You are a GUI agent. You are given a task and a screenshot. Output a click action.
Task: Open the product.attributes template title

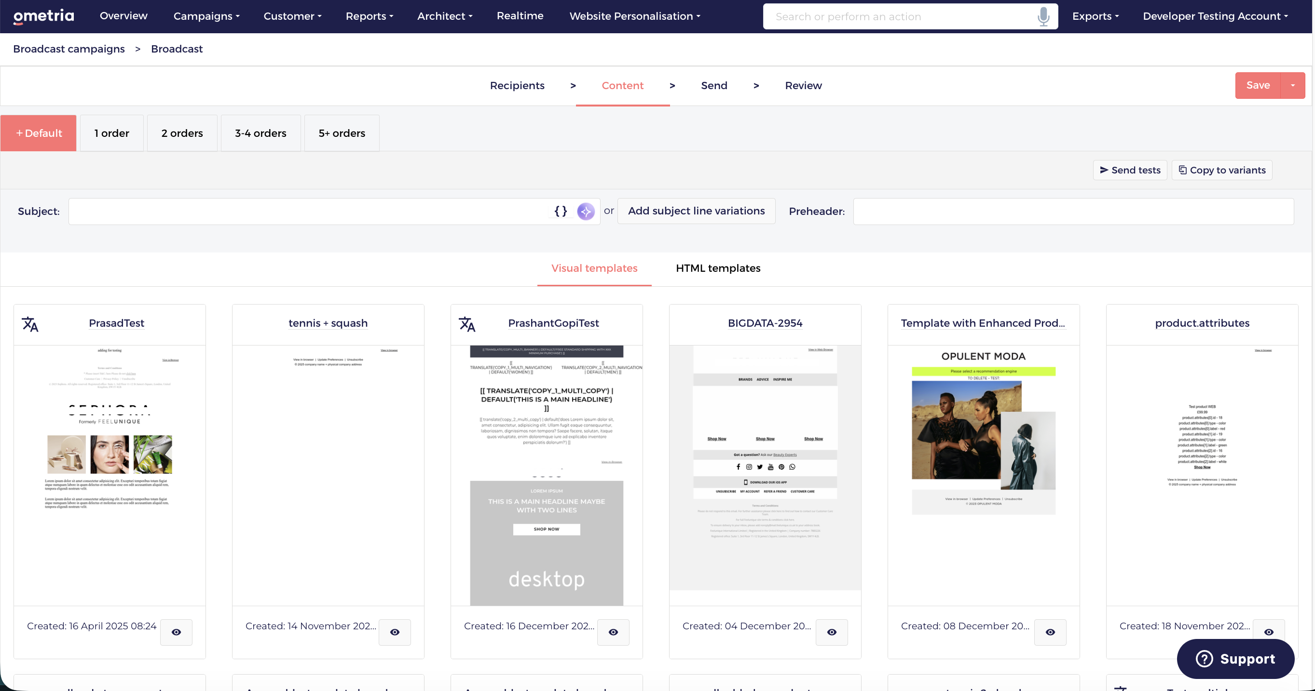1202,323
